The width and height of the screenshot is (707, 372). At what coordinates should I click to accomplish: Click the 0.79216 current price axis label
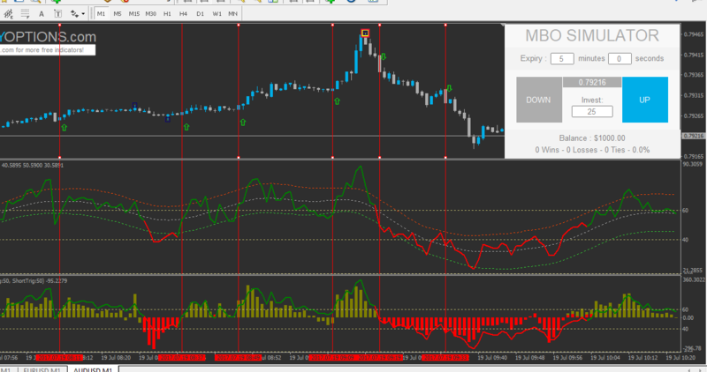694,136
